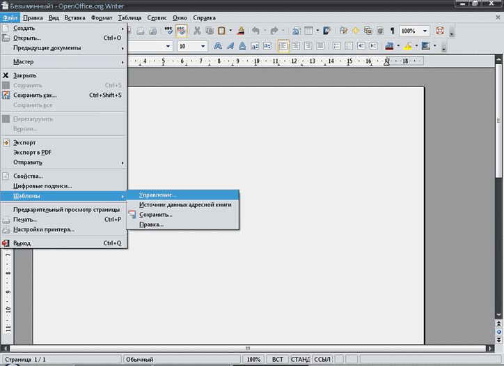Apply the yellow Highlighting swatch
Image resolution: width=504 pixels, height=366 pixels.
[x=407, y=46]
